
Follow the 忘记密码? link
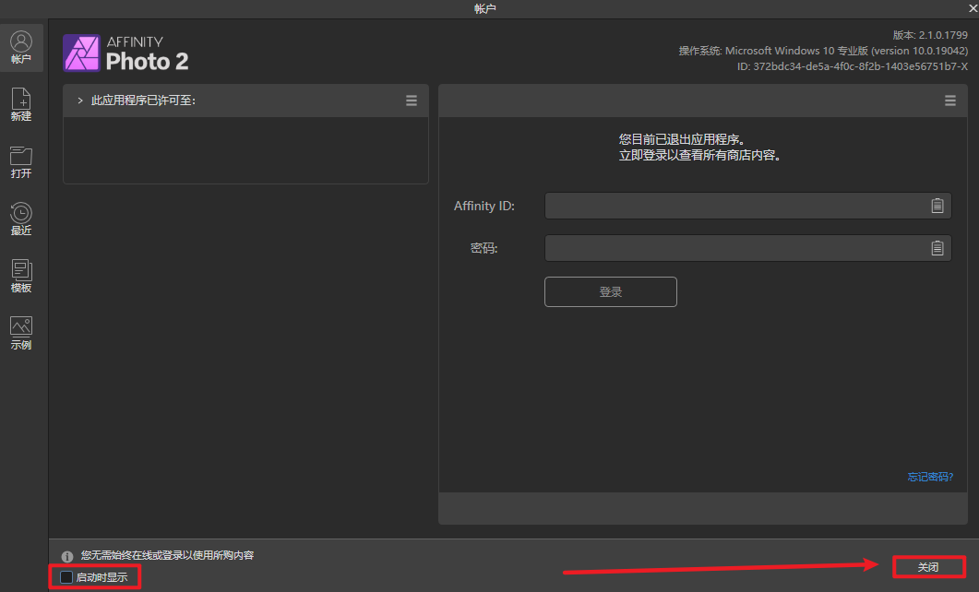tap(929, 477)
